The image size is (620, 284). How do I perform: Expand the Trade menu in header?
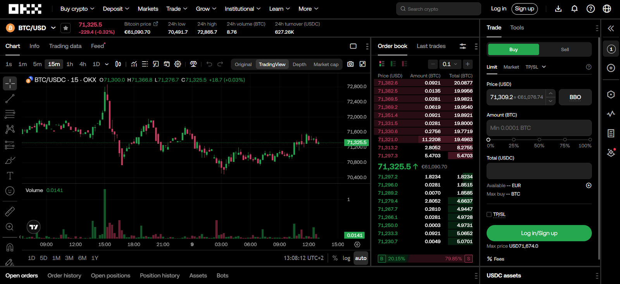(x=177, y=9)
